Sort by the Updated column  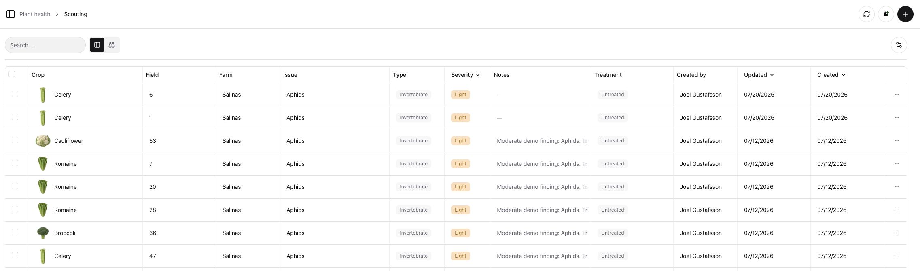point(759,75)
